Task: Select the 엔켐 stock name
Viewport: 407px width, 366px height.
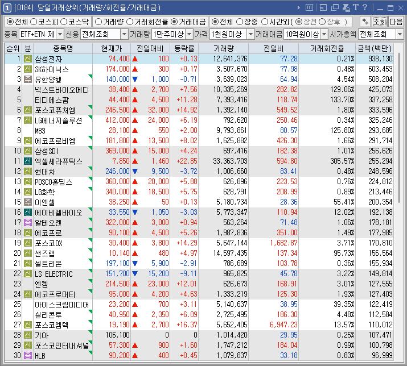Action: [42, 284]
